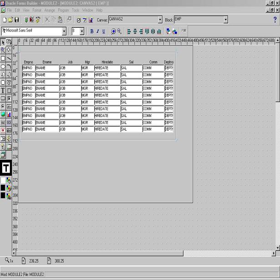The height and width of the screenshot is (280, 280).
Task: Align selected objects to the top
Action: 147,31
